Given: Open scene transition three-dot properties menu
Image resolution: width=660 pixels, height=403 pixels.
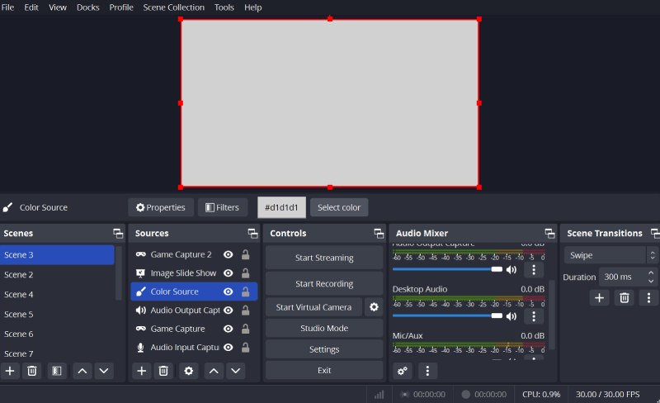Looking at the screenshot, I should (648, 298).
